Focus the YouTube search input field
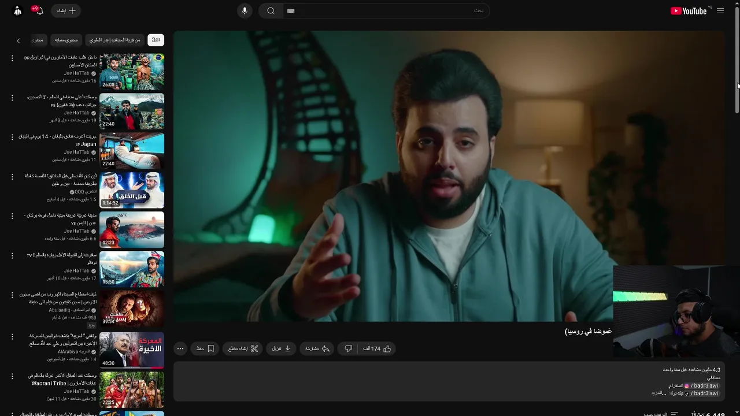This screenshot has height=416, width=740. (386, 10)
